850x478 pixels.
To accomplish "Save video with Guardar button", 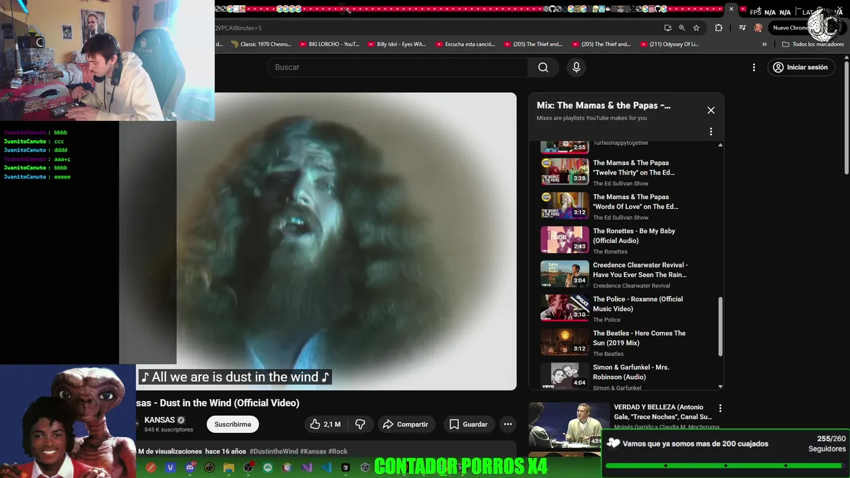I will [x=469, y=424].
